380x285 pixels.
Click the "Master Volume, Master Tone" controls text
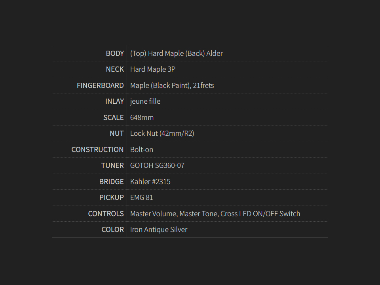[x=174, y=214]
